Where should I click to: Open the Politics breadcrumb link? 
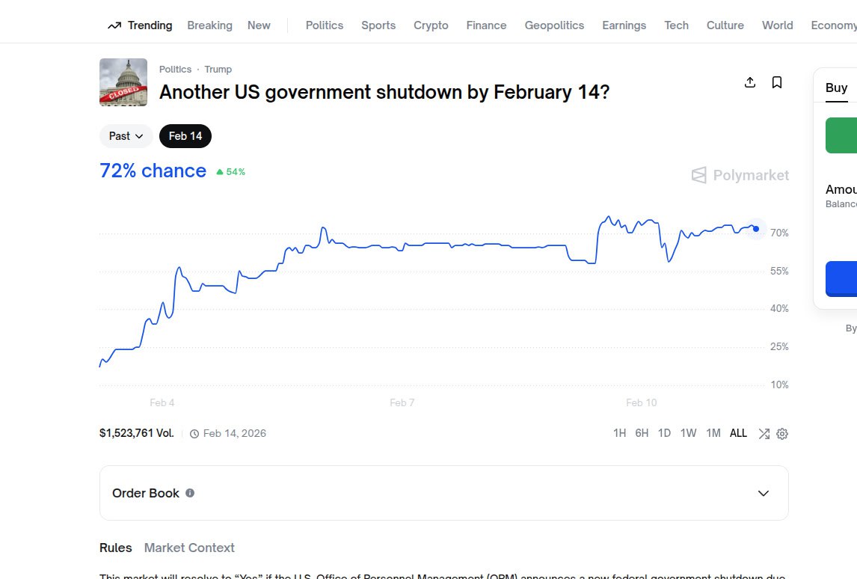point(175,69)
